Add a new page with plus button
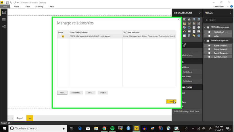Screen dimensions: 234x132 click(30, 118)
